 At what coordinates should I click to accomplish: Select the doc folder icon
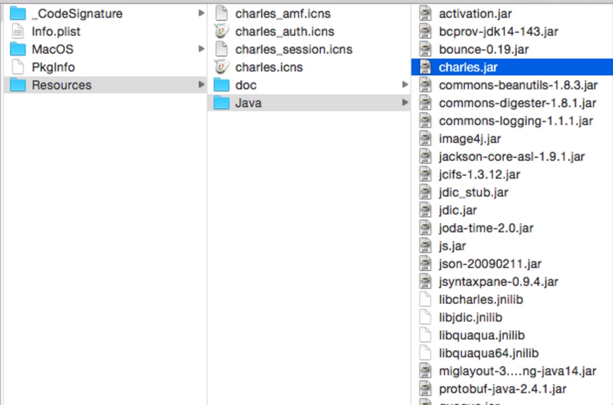222,85
